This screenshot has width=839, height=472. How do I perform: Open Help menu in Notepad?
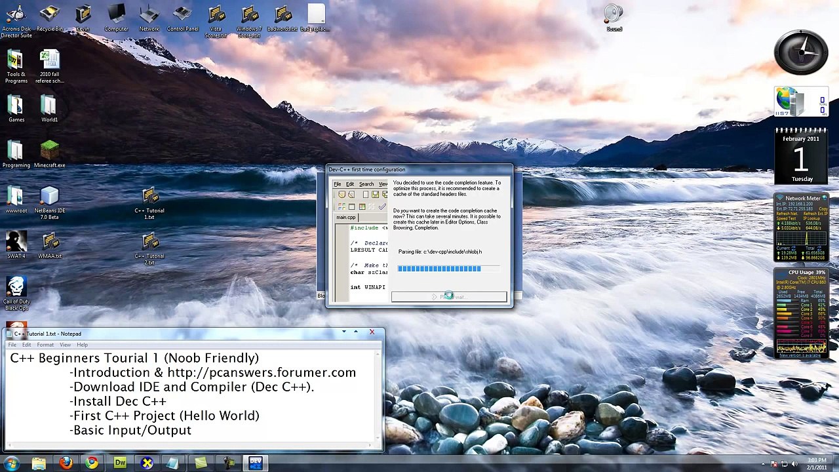coord(82,345)
